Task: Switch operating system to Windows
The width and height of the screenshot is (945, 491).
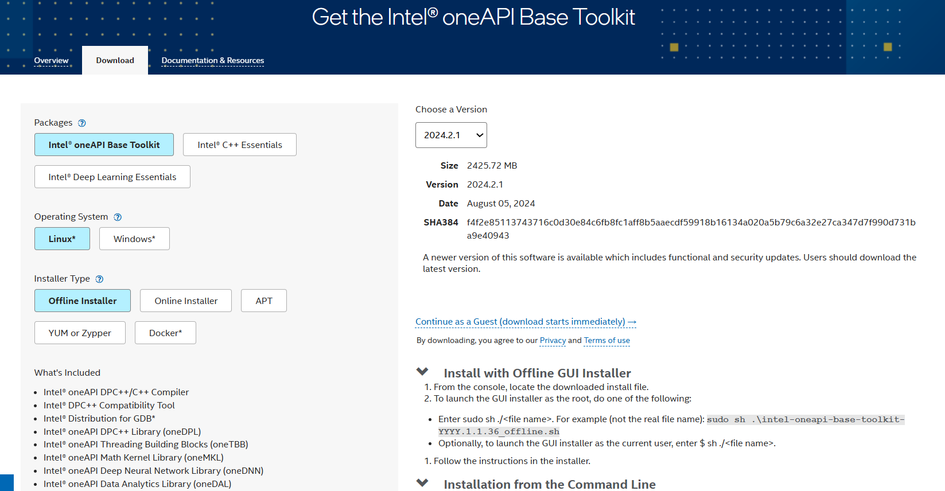Action: 134,239
